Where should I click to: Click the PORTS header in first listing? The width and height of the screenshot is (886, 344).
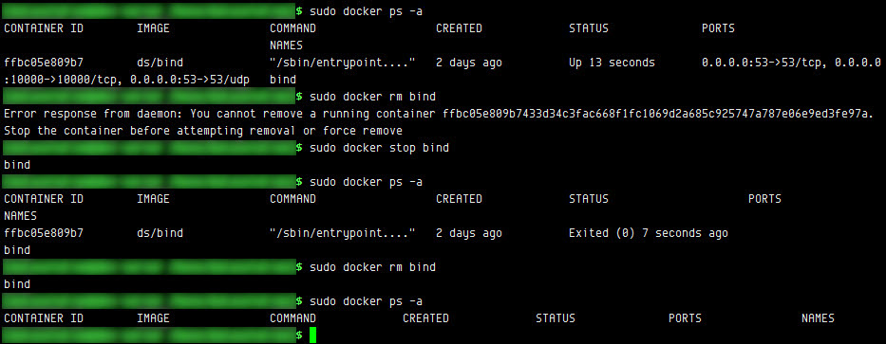(x=718, y=28)
